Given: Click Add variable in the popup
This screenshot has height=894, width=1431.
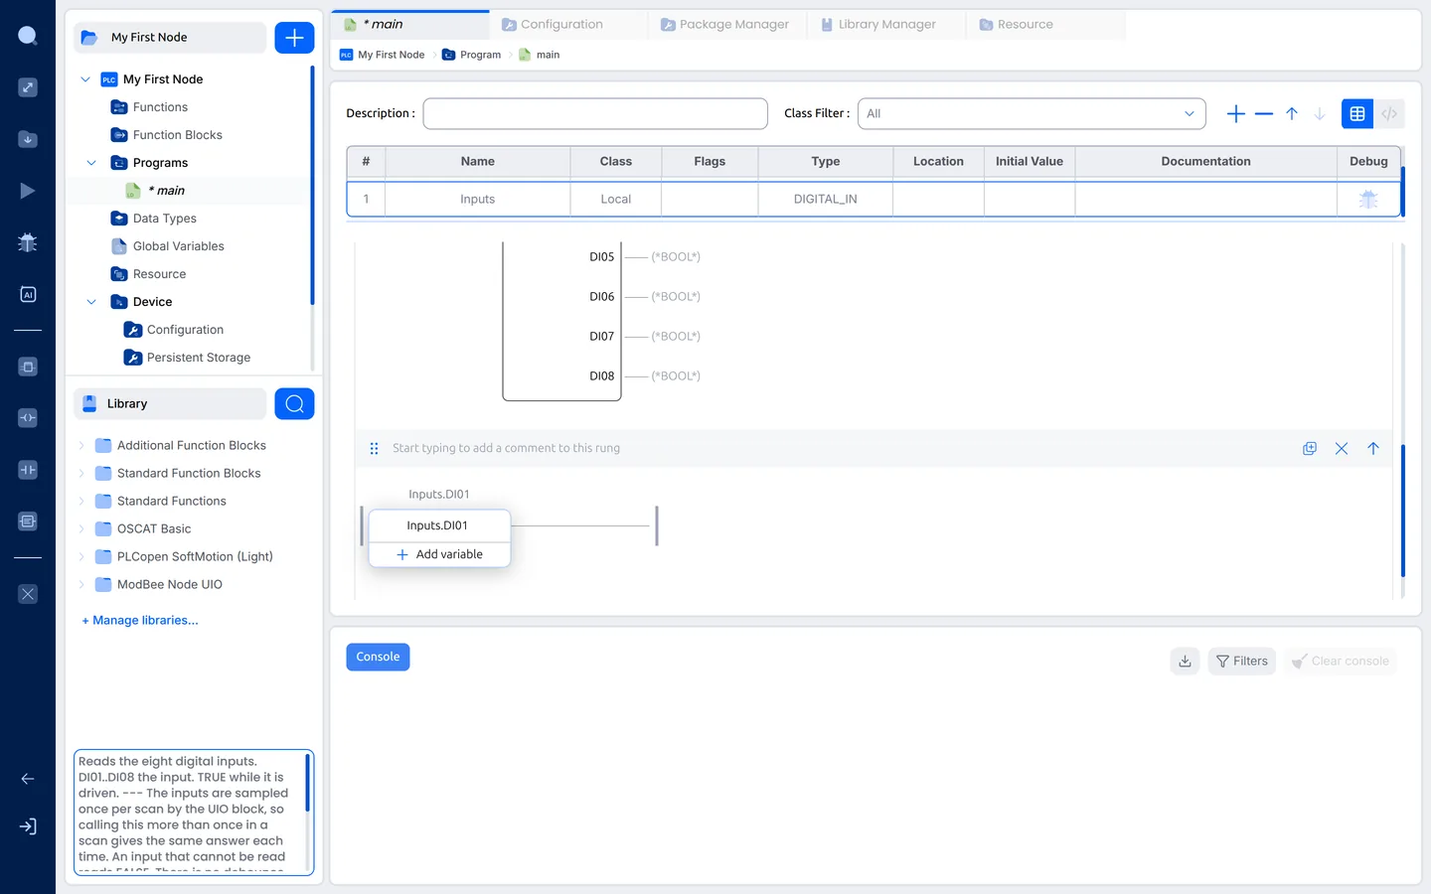Looking at the screenshot, I should (x=439, y=554).
